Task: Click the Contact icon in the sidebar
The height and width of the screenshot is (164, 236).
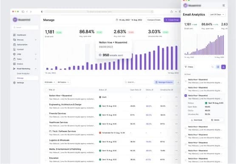Action: tap(14, 49)
